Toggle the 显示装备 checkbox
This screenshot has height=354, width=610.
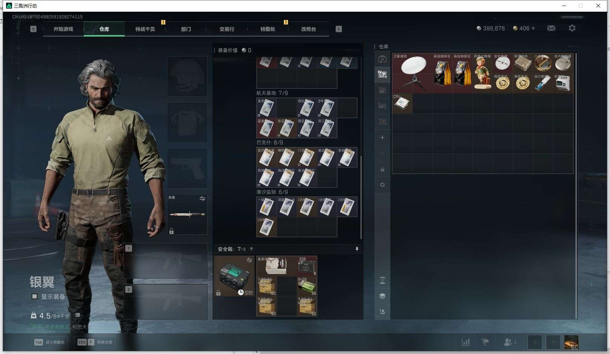(x=34, y=296)
